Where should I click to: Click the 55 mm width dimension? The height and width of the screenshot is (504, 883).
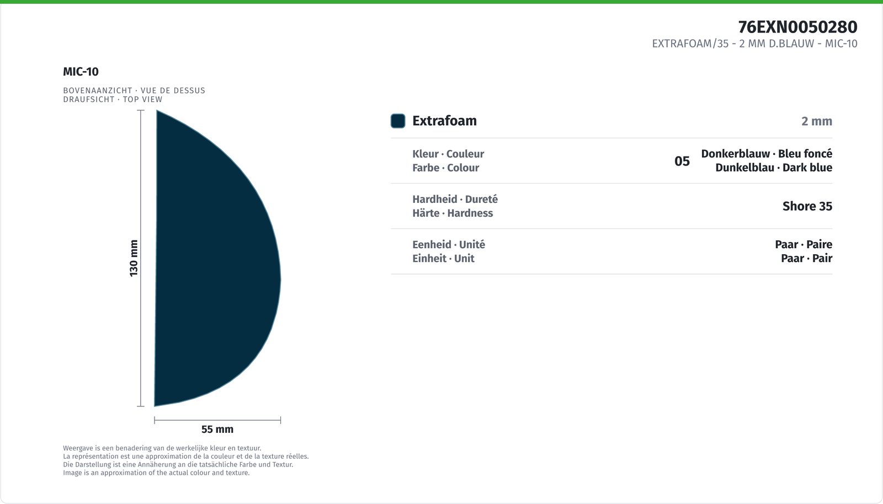217,429
